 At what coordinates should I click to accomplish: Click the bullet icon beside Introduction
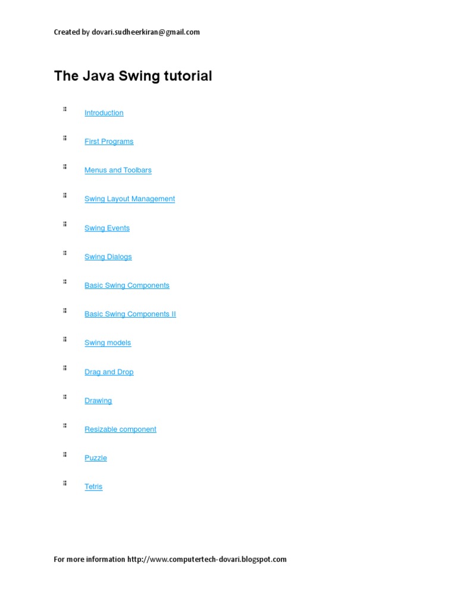[65, 109]
